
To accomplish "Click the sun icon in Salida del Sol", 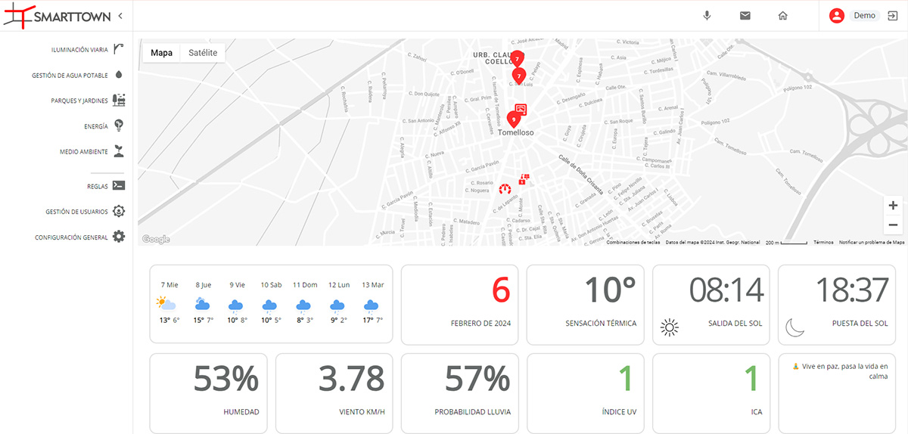I will [x=669, y=327].
